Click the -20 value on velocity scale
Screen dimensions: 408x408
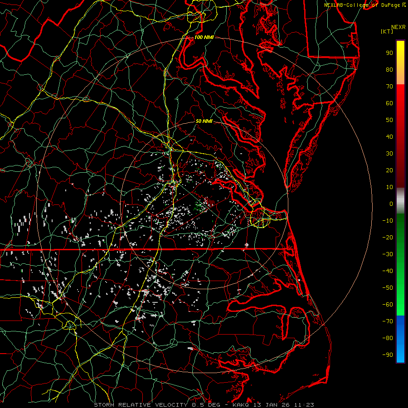(x=388, y=238)
